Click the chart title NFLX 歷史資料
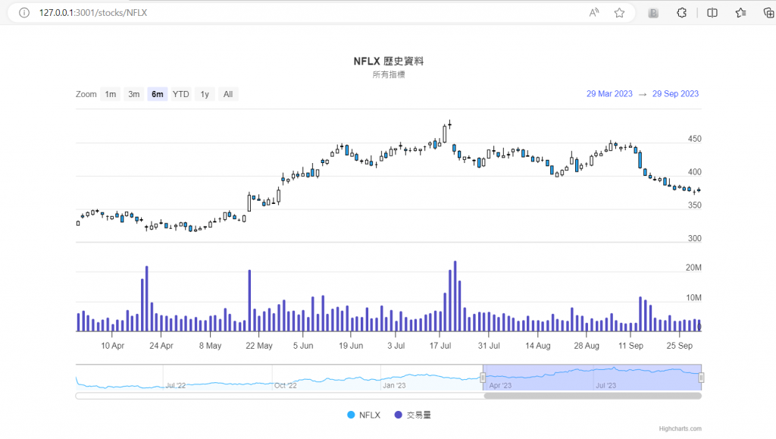The width and height of the screenshot is (776, 439). [389, 61]
